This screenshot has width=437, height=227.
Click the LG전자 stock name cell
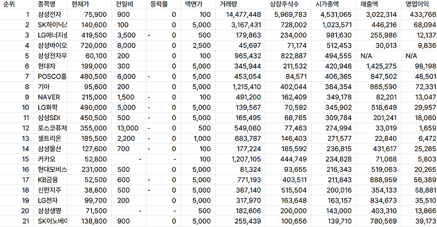50,200
